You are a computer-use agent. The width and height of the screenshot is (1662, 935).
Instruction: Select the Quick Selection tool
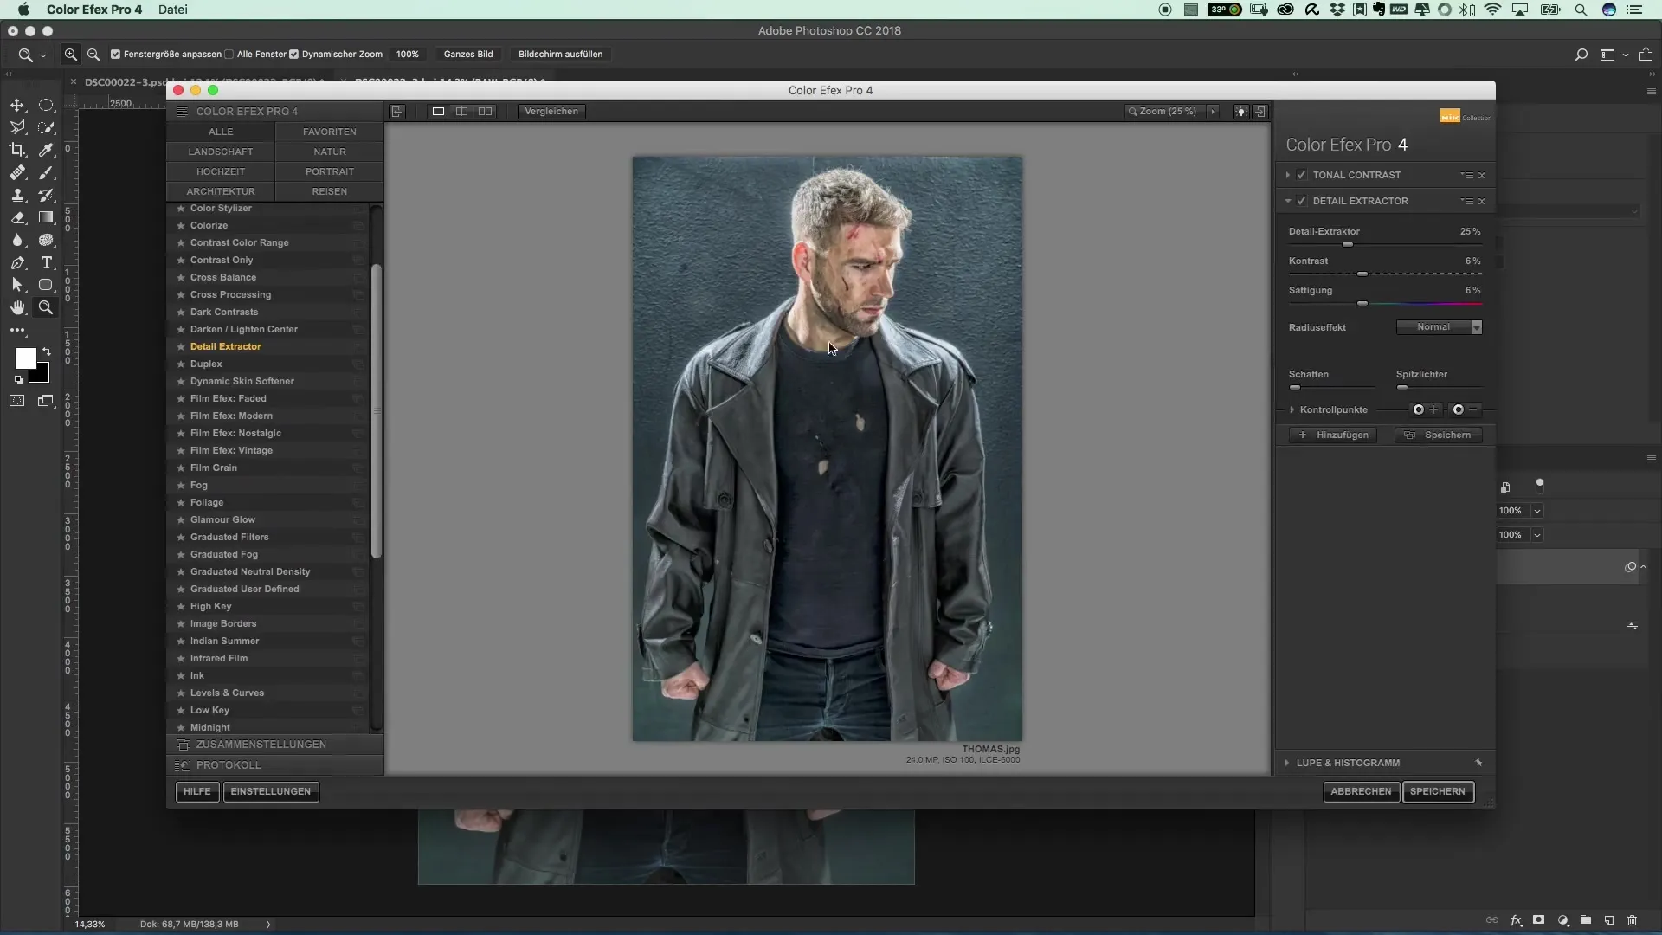click(47, 127)
